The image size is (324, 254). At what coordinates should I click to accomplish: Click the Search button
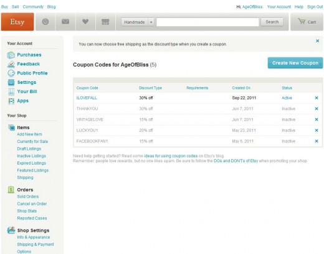(x=272, y=22)
